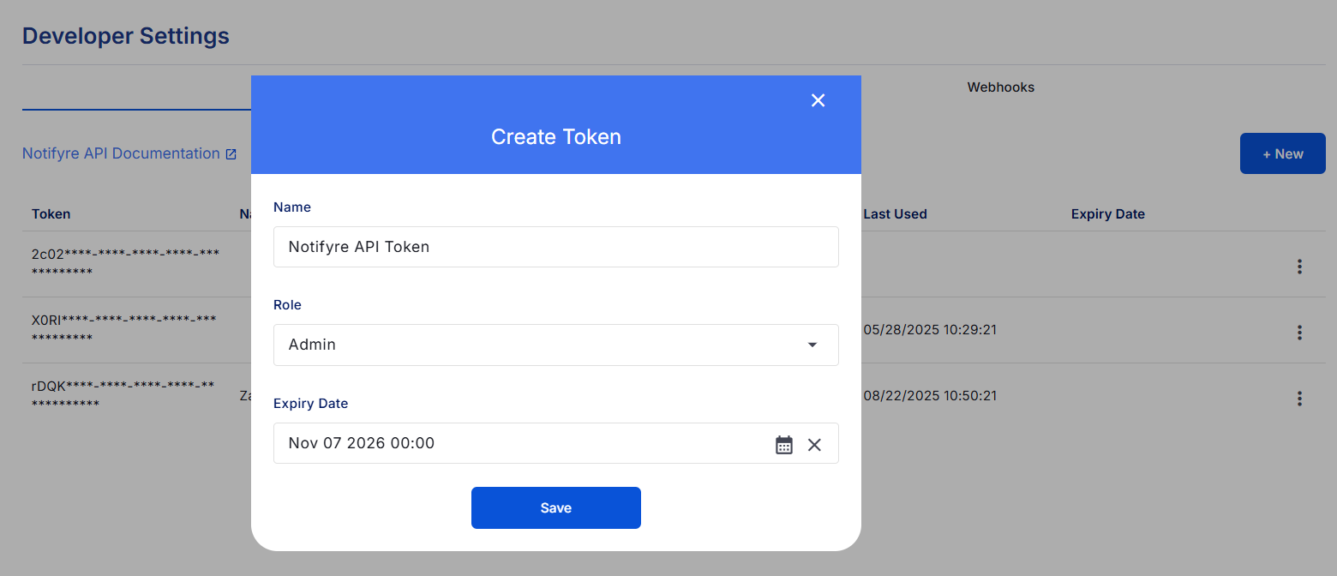Select the rDQK token row text

123,393
